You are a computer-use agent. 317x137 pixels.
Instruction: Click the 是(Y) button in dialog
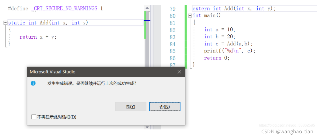tap(131, 106)
